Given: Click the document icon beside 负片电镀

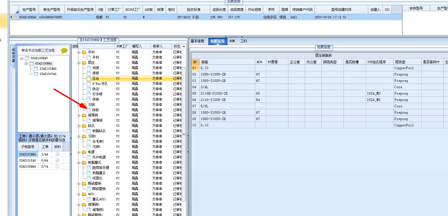Looking at the screenshot, I should click(89, 157).
